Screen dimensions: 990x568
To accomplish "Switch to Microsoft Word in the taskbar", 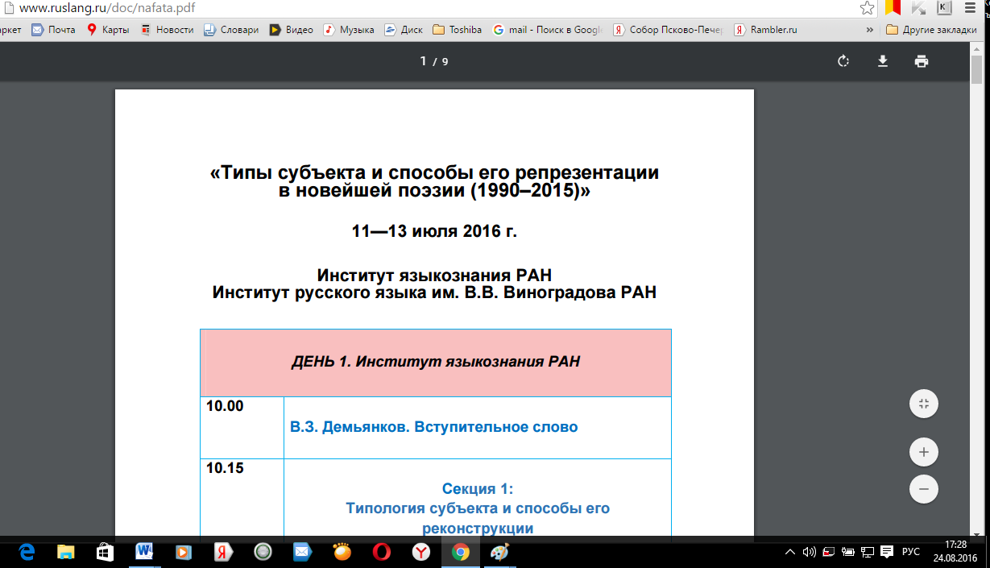I will (145, 552).
